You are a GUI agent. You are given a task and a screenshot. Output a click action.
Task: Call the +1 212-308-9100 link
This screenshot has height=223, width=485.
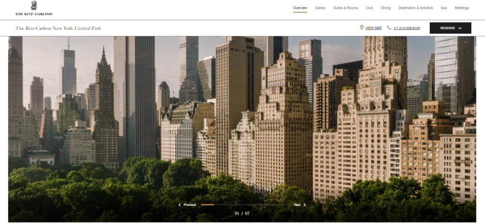point(407,28)
